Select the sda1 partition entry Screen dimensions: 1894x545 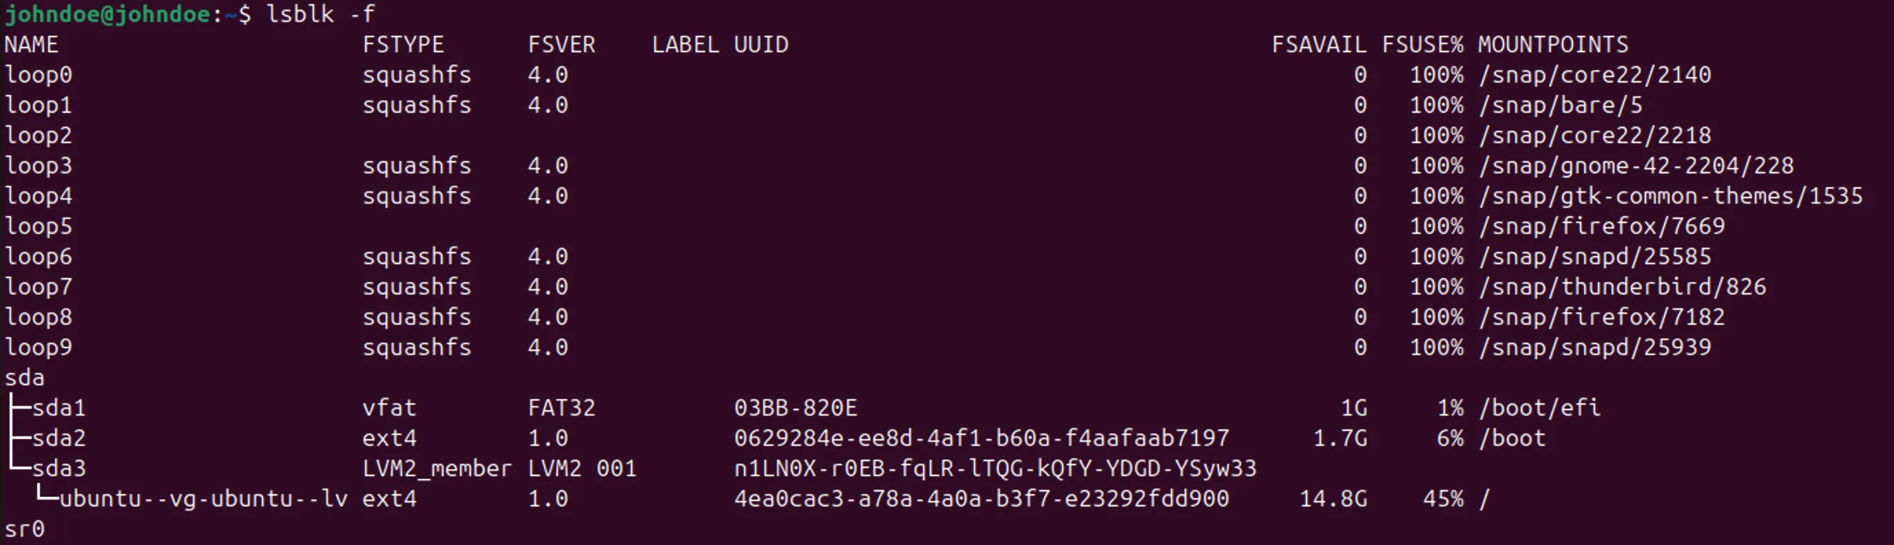(x=59, y=407)
